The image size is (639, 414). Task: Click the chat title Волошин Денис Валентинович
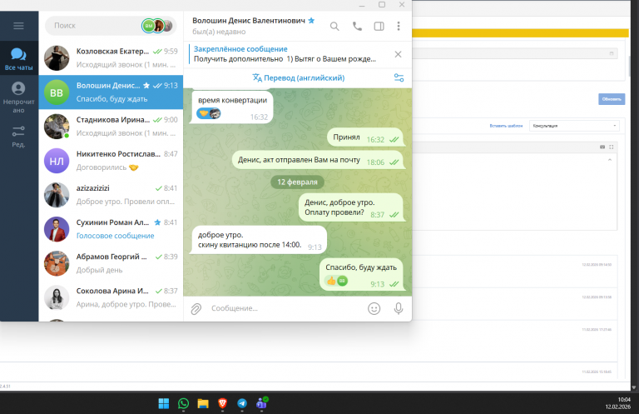coord(249,20)
